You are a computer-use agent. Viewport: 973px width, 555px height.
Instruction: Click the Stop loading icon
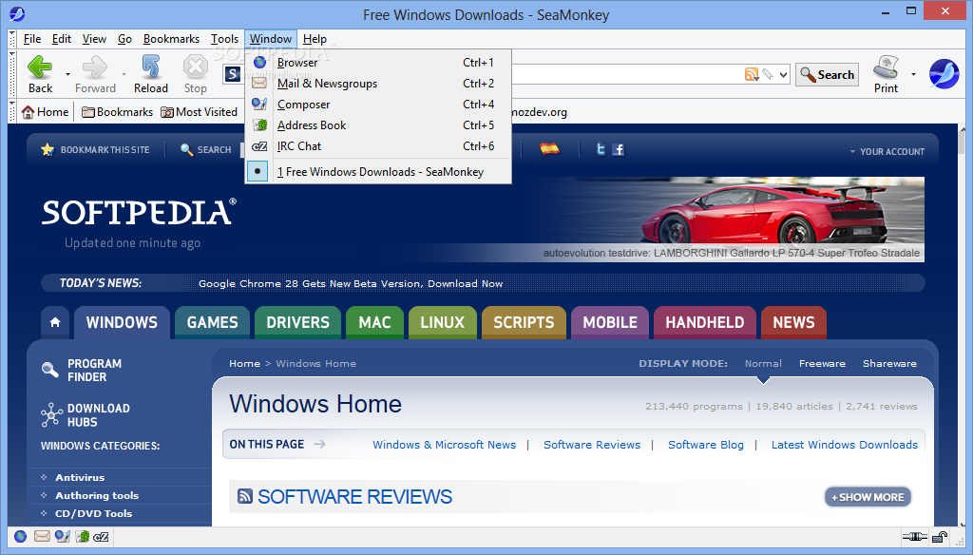195,67
